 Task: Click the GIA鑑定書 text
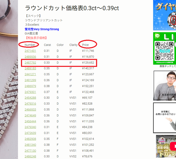[x=31, y=34]
